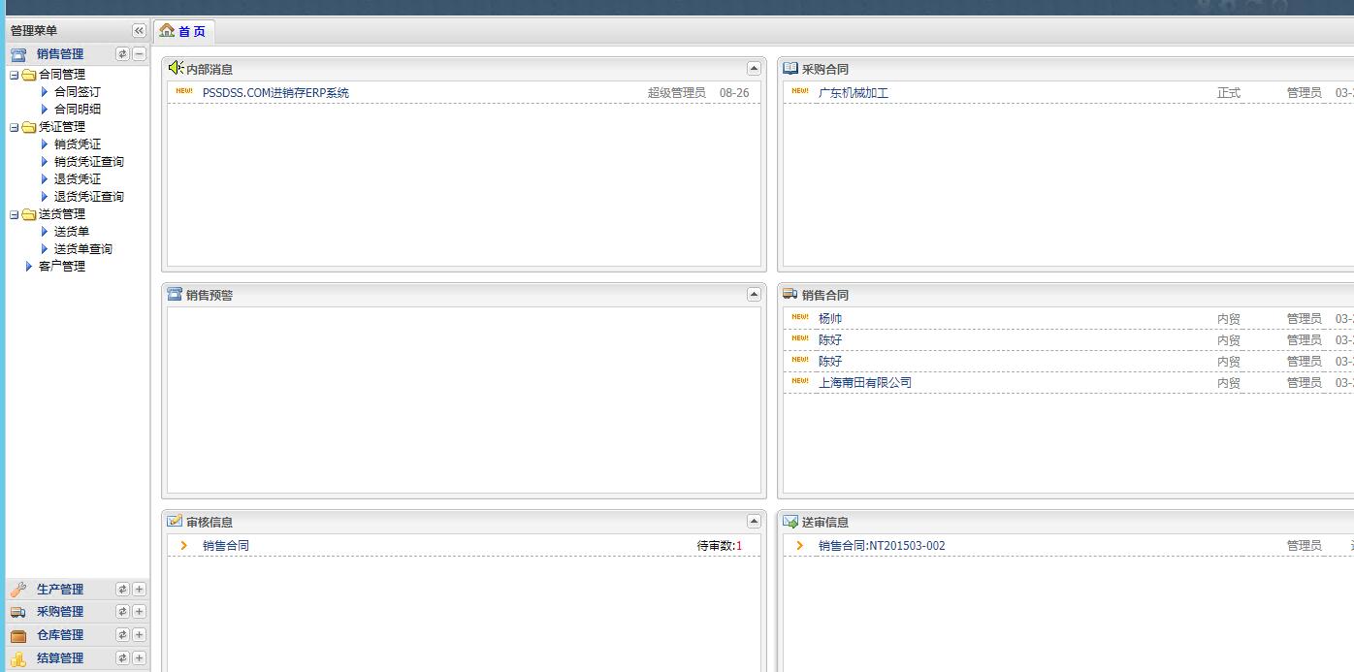The image size is (1354, 672).
Task: Switch to the 首页 tab
Action: [183, 31]
